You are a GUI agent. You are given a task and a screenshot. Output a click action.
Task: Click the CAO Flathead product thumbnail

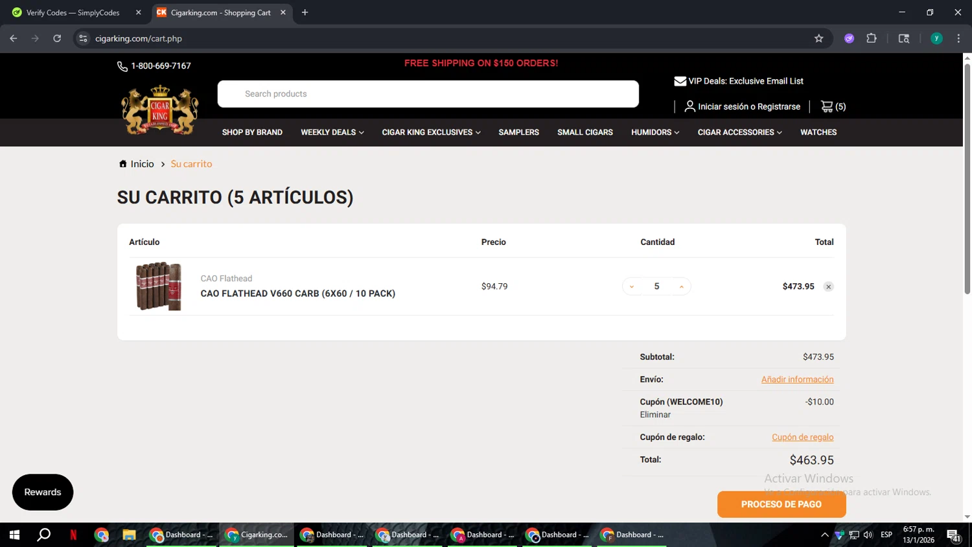tap(159, 286)
